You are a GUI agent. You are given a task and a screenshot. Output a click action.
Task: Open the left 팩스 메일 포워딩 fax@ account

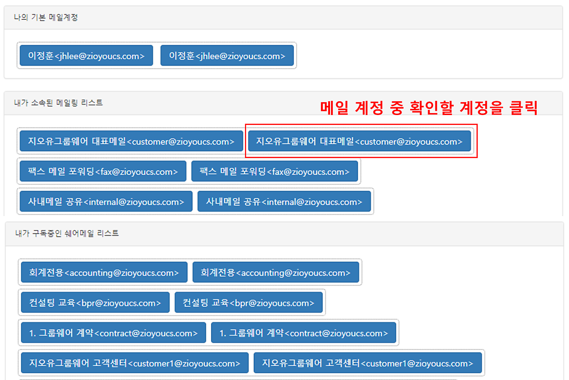(103, 171)
